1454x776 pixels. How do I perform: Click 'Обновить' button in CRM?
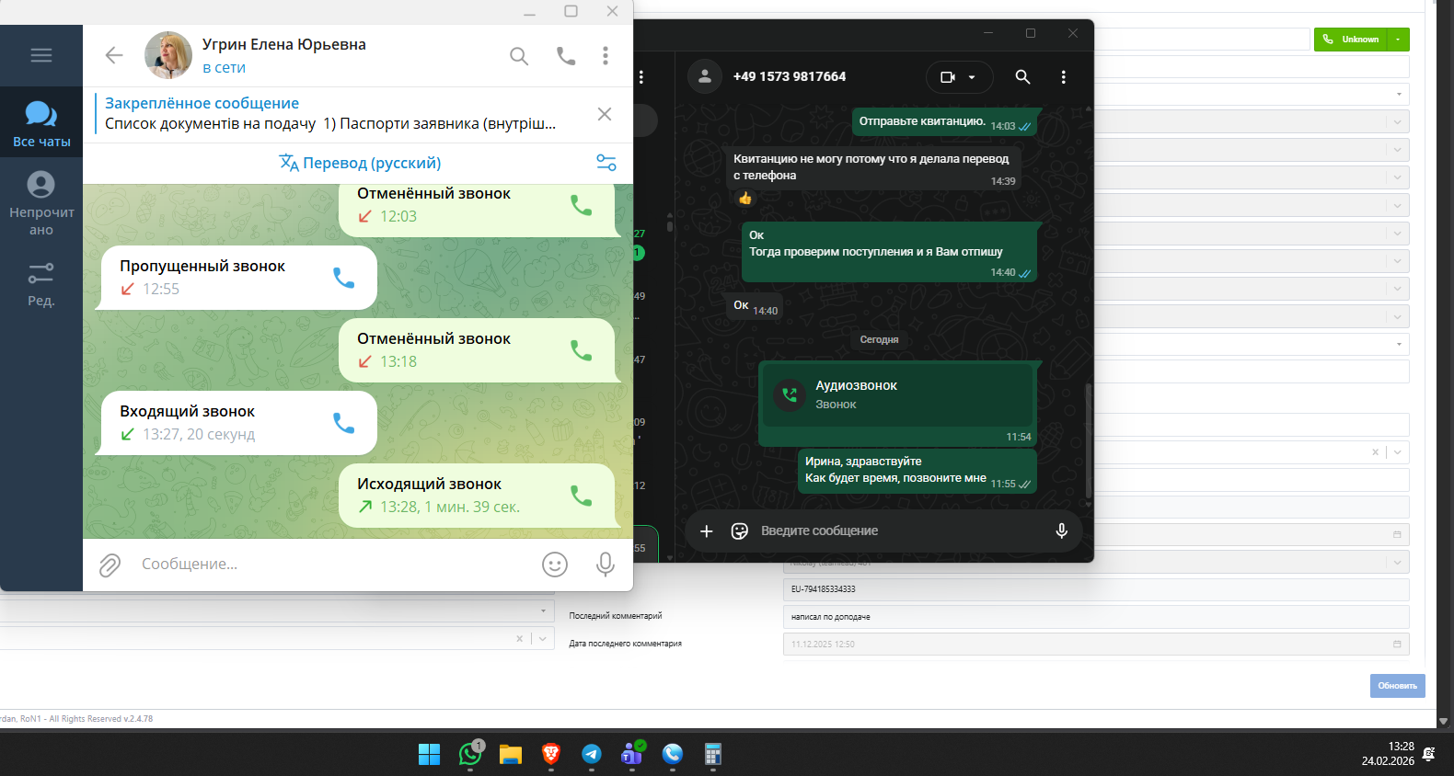(1398, 686)
